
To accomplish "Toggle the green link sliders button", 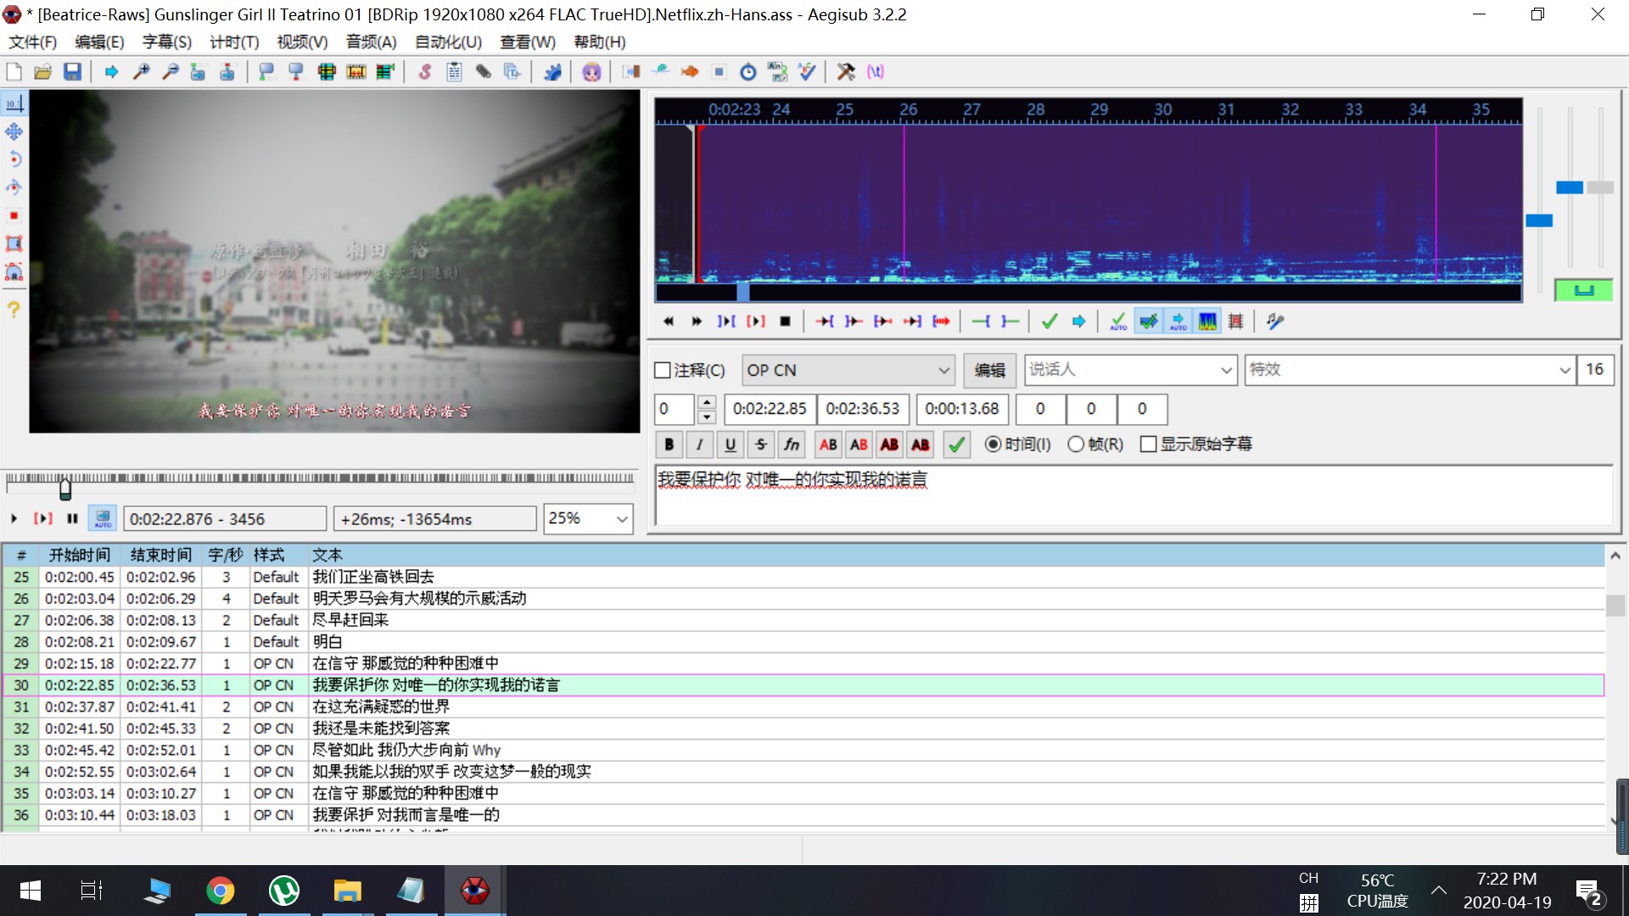I will point(1583,290).
